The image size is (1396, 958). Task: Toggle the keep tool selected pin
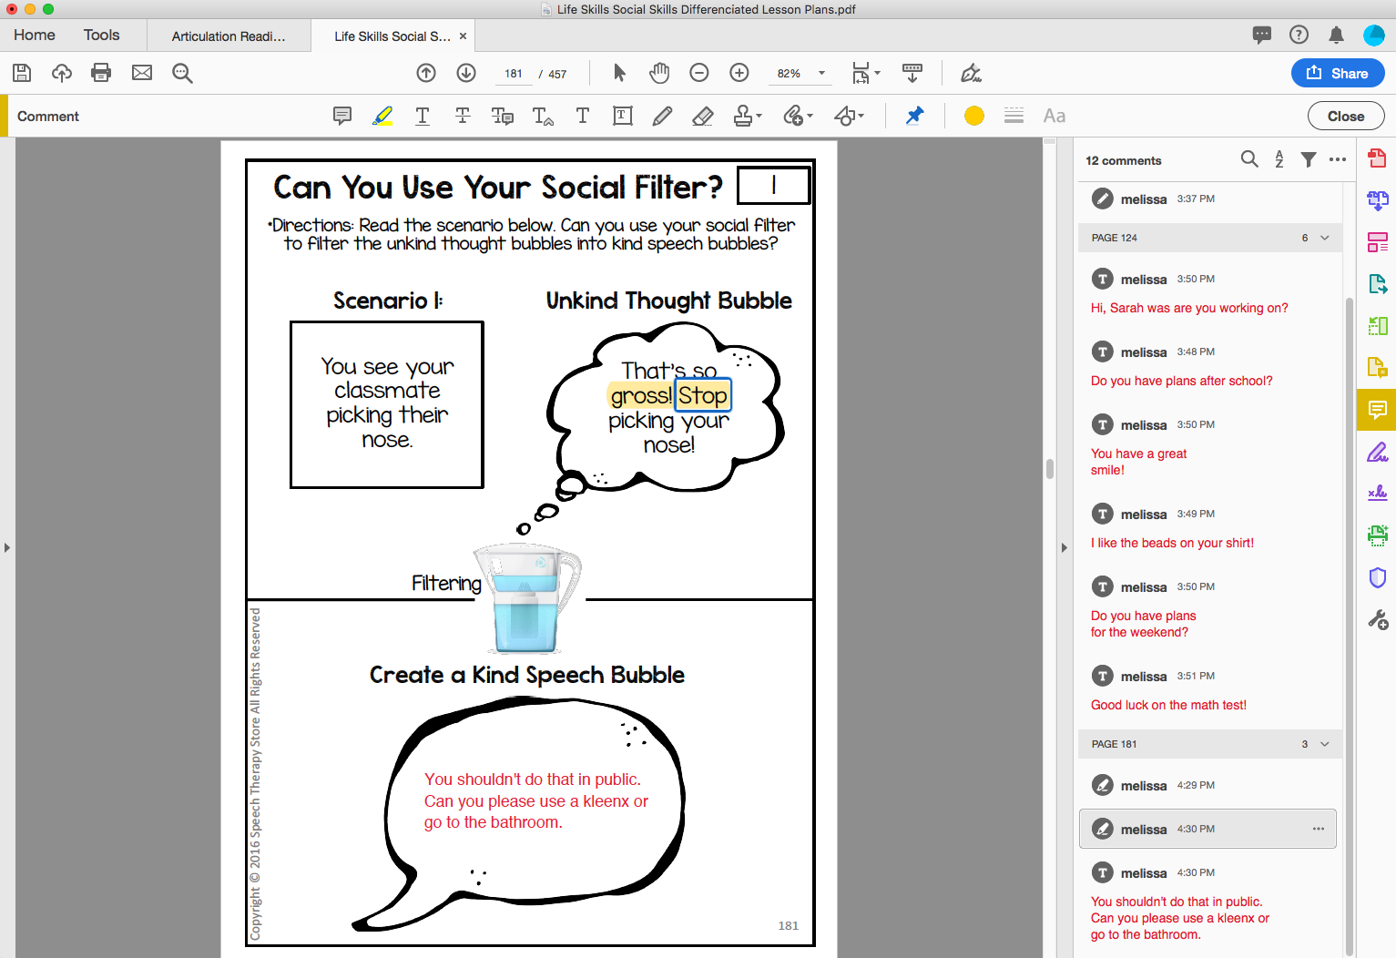[914, 116]
